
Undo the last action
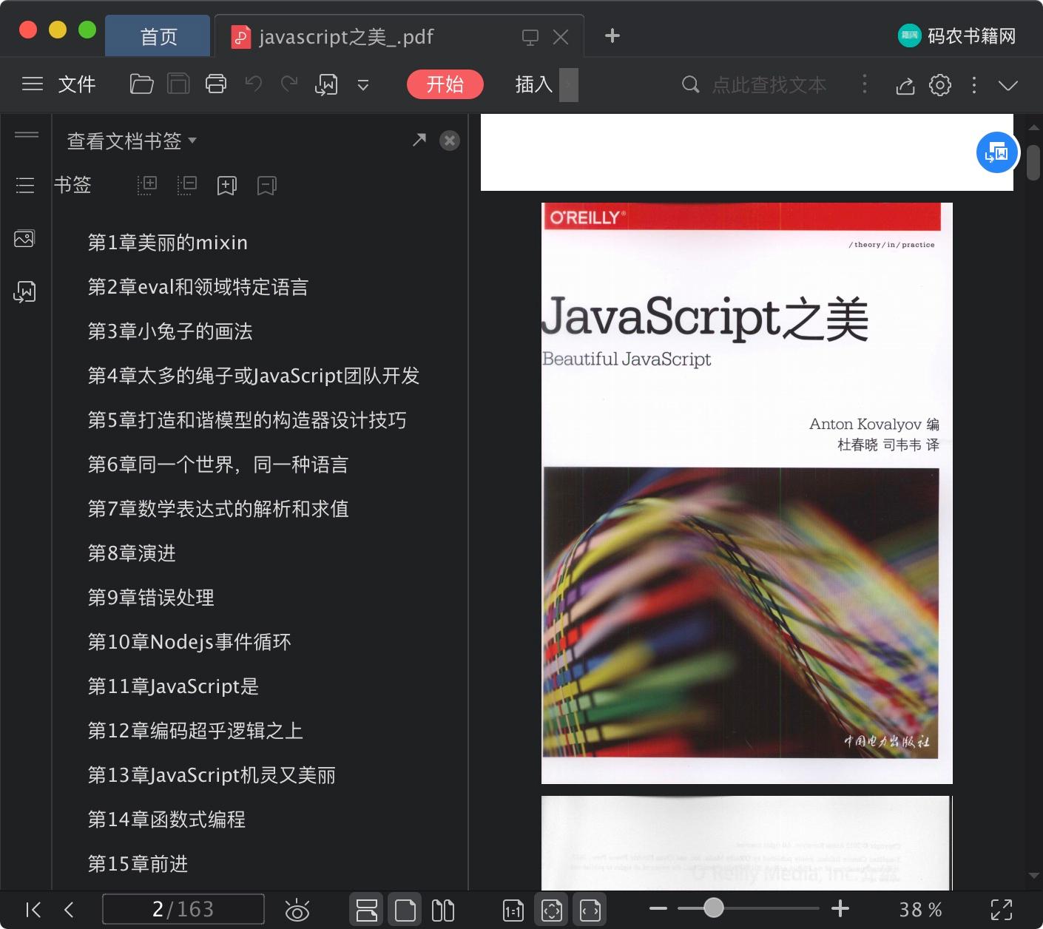point(254,84)
